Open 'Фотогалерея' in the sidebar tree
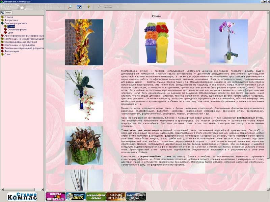 pos(12,51)
